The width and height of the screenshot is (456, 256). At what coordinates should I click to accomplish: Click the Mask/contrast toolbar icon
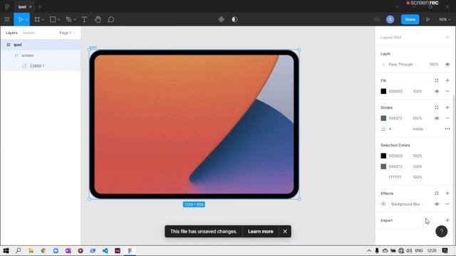coord(234,19)
